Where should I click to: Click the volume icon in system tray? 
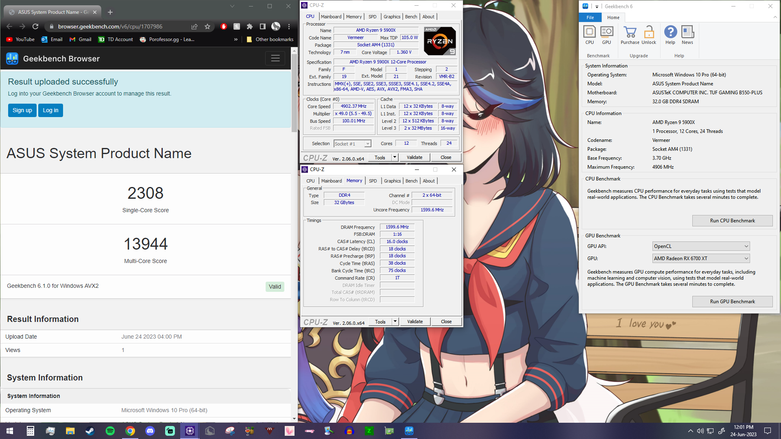click(700, 431)
